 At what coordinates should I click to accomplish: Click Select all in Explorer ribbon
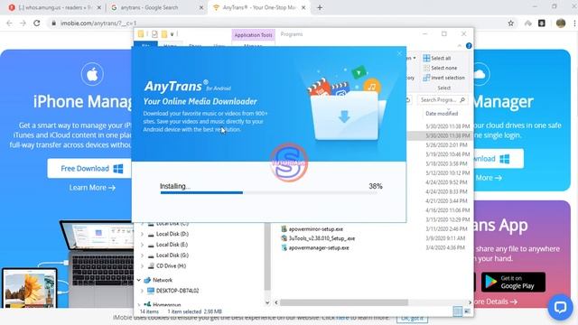[437, 58]
